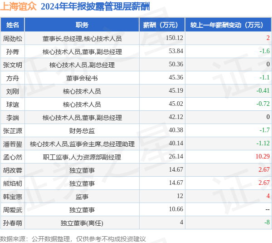Image resolution: width=272 pixels, height=243 pixels.
Task: Click the name 韩宝惠
Action: coord(13,197)
